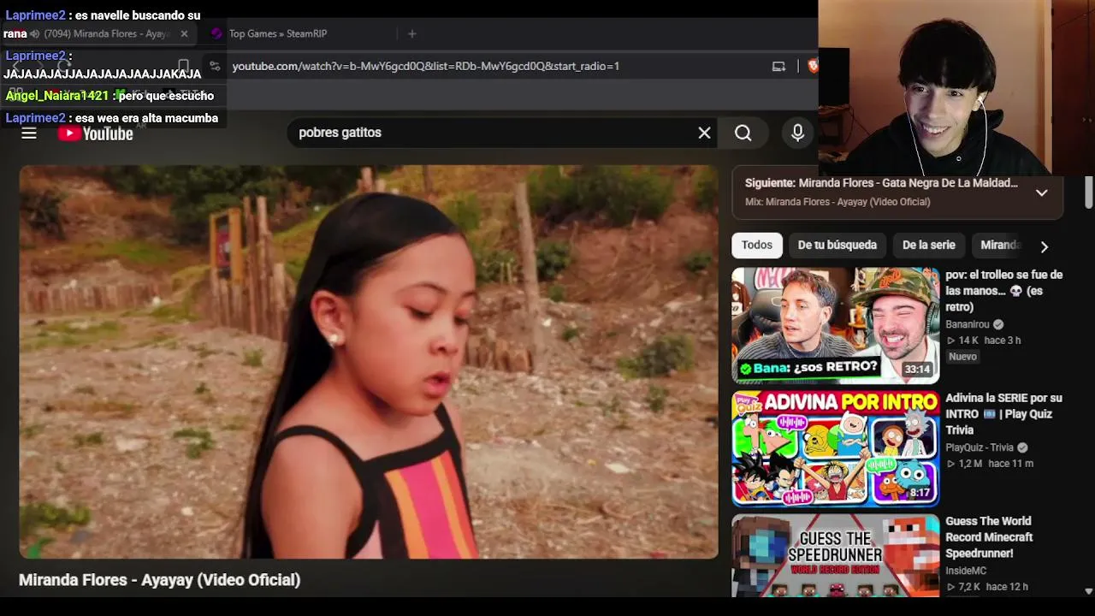Focus the YouTube address bar URL

point(425,66)
